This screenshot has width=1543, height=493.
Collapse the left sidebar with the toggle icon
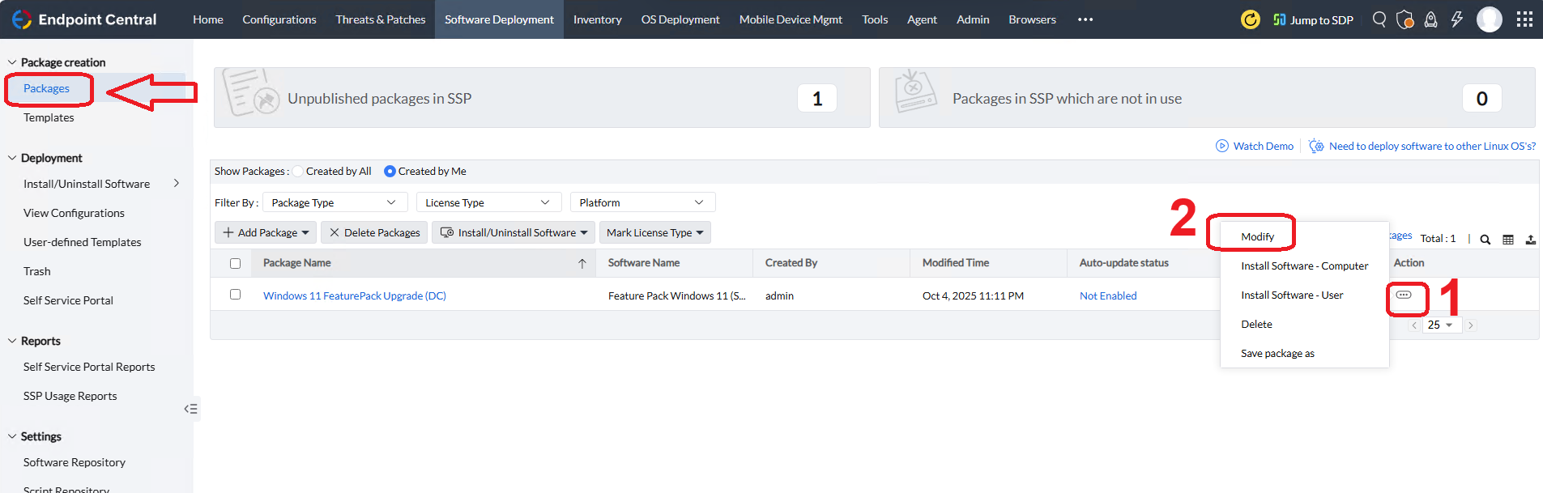coord(191,409)
